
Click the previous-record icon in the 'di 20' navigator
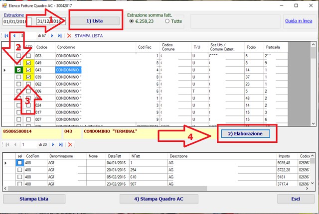tap(15, 144)
